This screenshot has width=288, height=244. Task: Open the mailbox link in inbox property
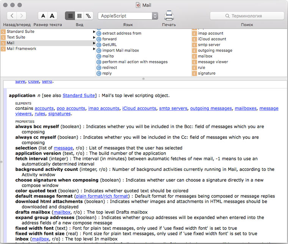41,239
